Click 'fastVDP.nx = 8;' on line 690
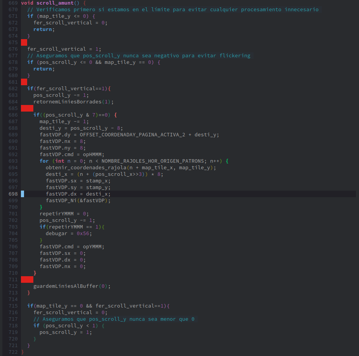The height and width of the screenshot is (356, 359). 63,141
